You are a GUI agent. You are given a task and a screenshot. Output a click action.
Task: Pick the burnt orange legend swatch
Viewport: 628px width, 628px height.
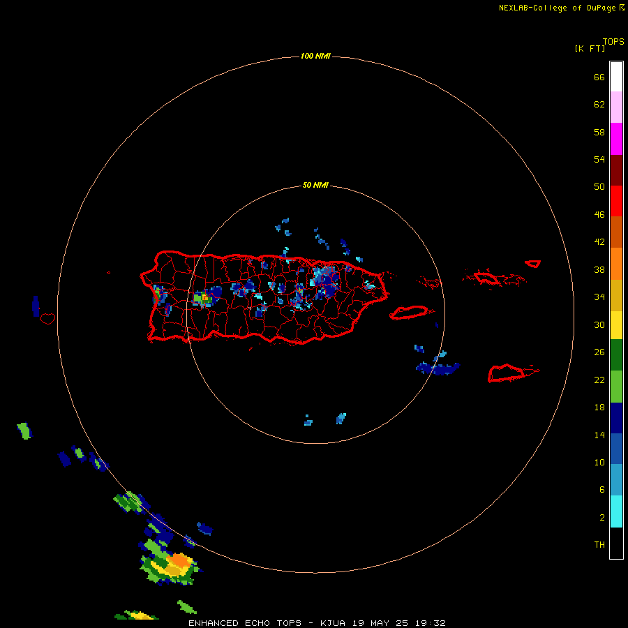click(x=616, y=232)
